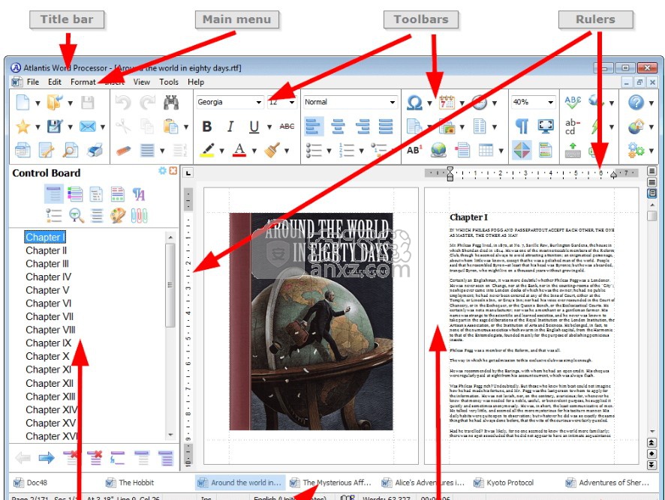Turn on left paragraph alignment
The image size is (665, 500).
[314, 126]
